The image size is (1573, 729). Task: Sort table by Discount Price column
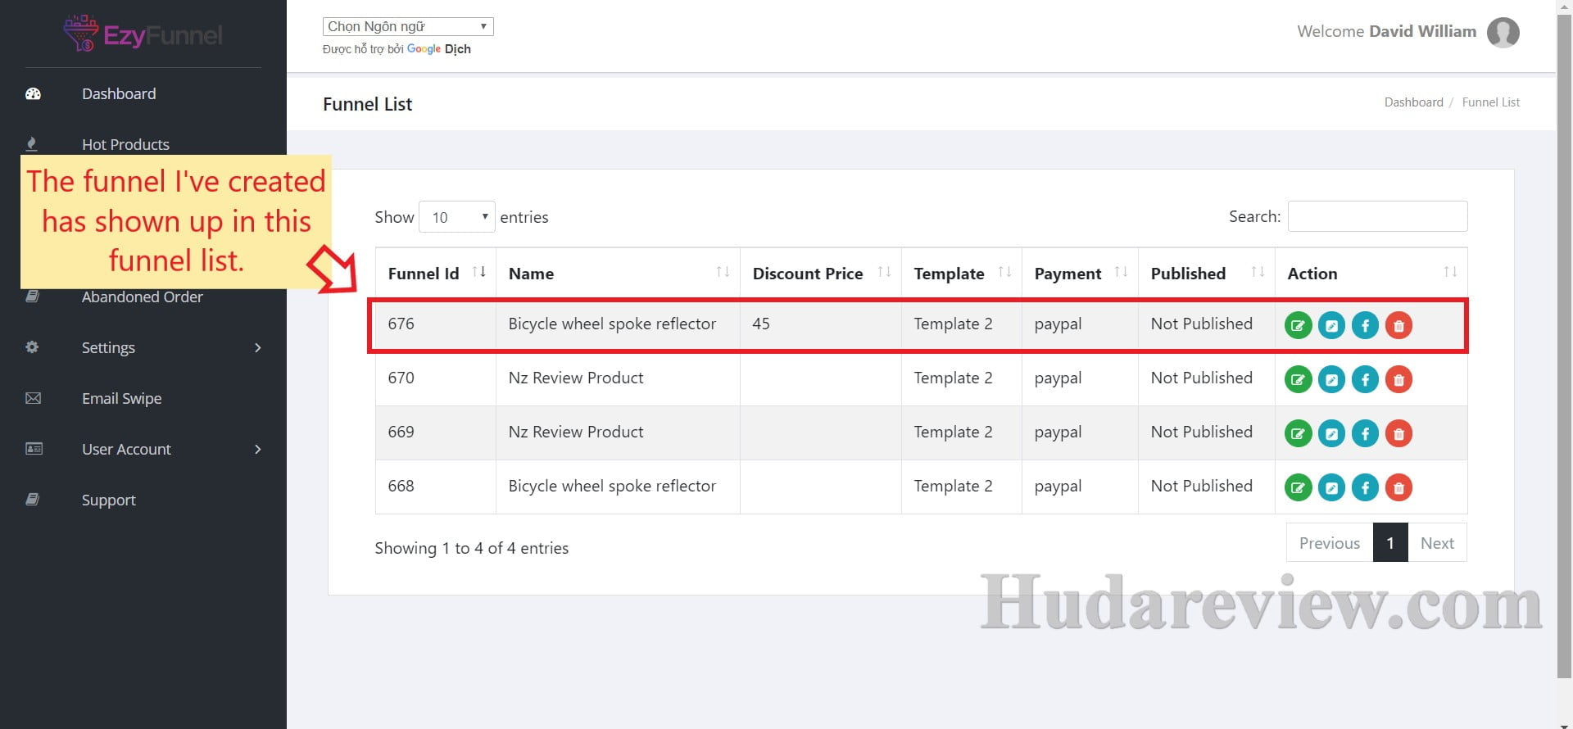coord(821,274)
